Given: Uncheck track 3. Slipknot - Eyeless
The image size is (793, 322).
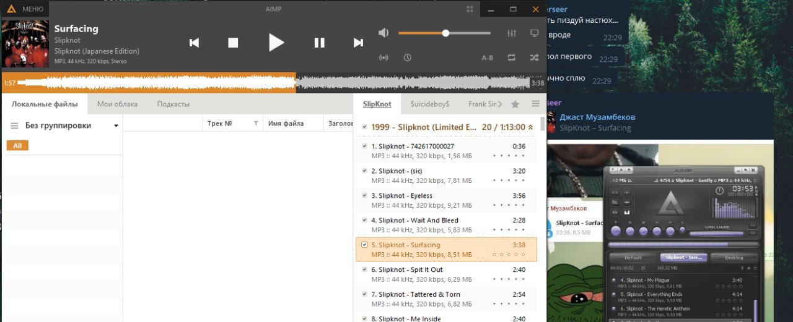Looking at the screenshot, I should [x=364, y=195].
